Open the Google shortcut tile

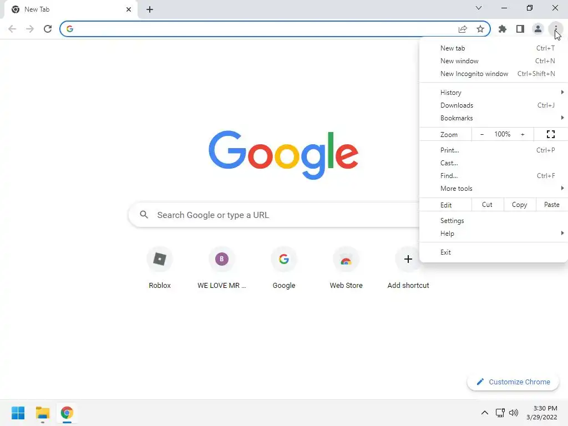(x=284, y=268)
